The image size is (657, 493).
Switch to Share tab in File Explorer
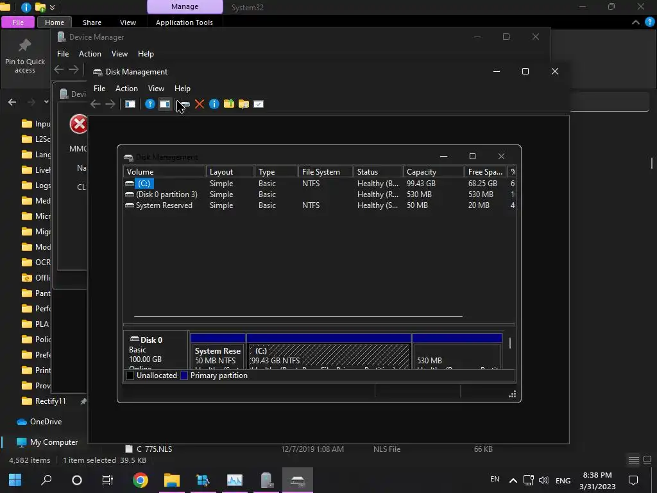point(92,22)
